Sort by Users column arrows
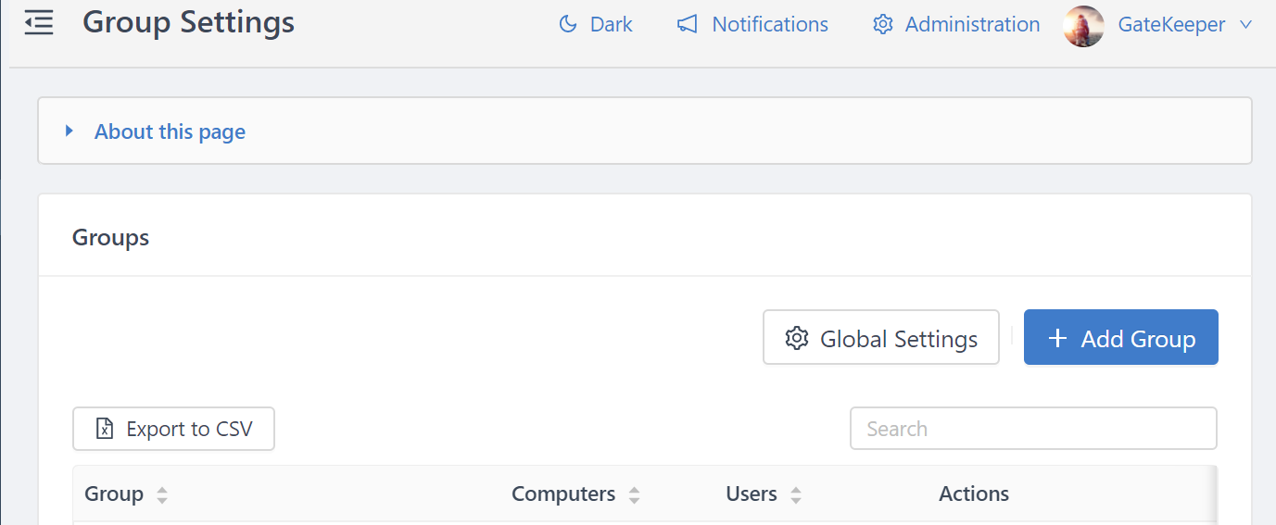The width and height of the screenshot is (1276, 525). (x=796, y=494)
